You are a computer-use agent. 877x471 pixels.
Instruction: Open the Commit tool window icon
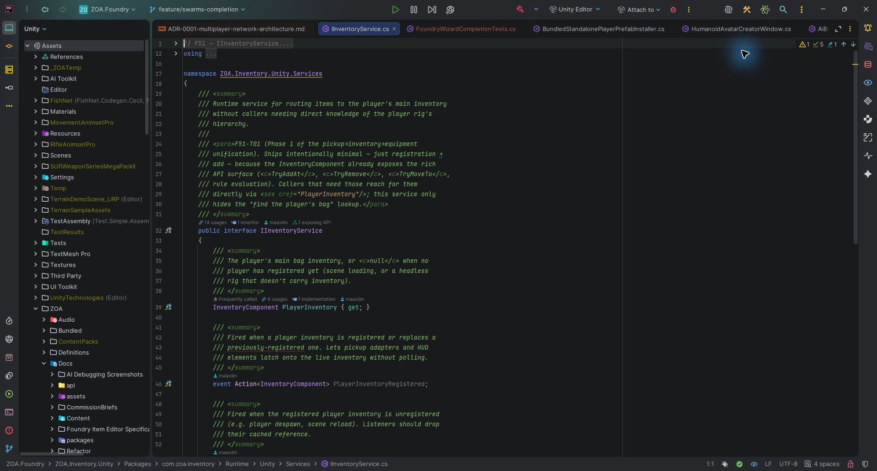9,46
